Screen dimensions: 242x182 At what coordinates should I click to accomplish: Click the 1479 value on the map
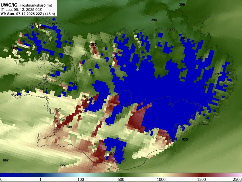coord(14,48)
